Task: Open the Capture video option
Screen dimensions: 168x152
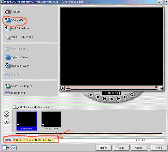Action: pyautogui.click(x=12, y=11)
